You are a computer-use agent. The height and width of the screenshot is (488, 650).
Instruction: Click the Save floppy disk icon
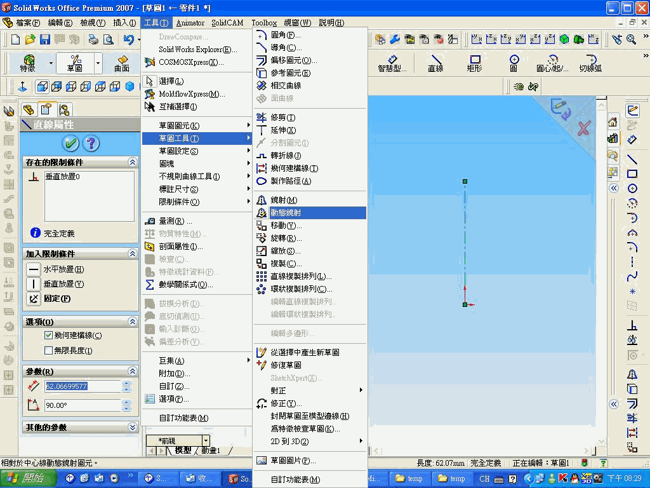coord(45,39)
